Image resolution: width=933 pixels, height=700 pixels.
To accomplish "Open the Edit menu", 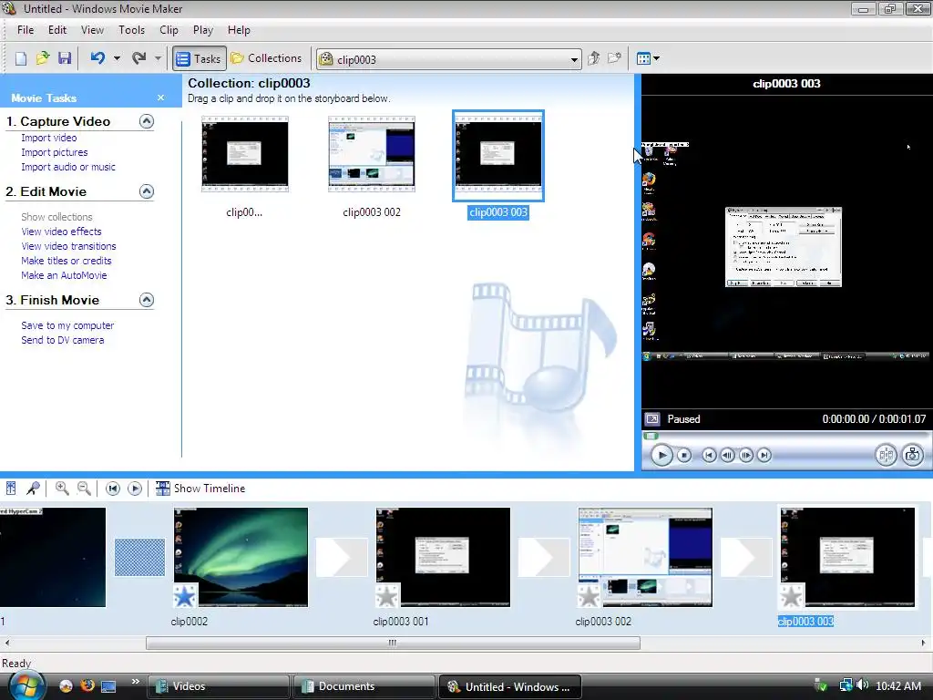I will pyautogui.click(x=57, y=30).
